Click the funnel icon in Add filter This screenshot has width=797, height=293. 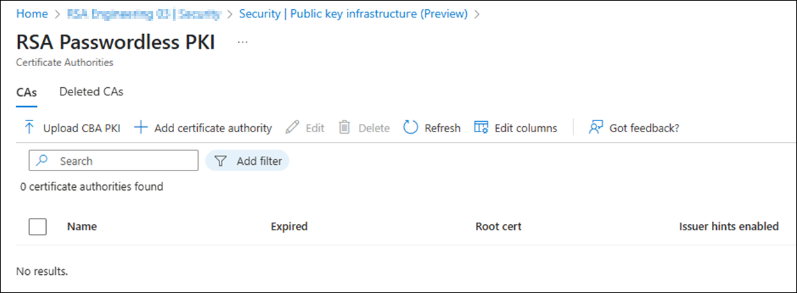tap(219, 161)
